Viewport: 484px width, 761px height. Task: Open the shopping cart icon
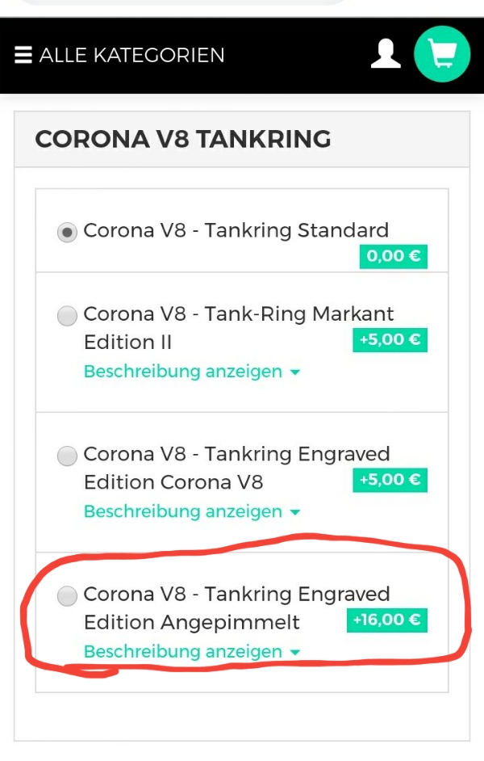click(x=441, y=53)
